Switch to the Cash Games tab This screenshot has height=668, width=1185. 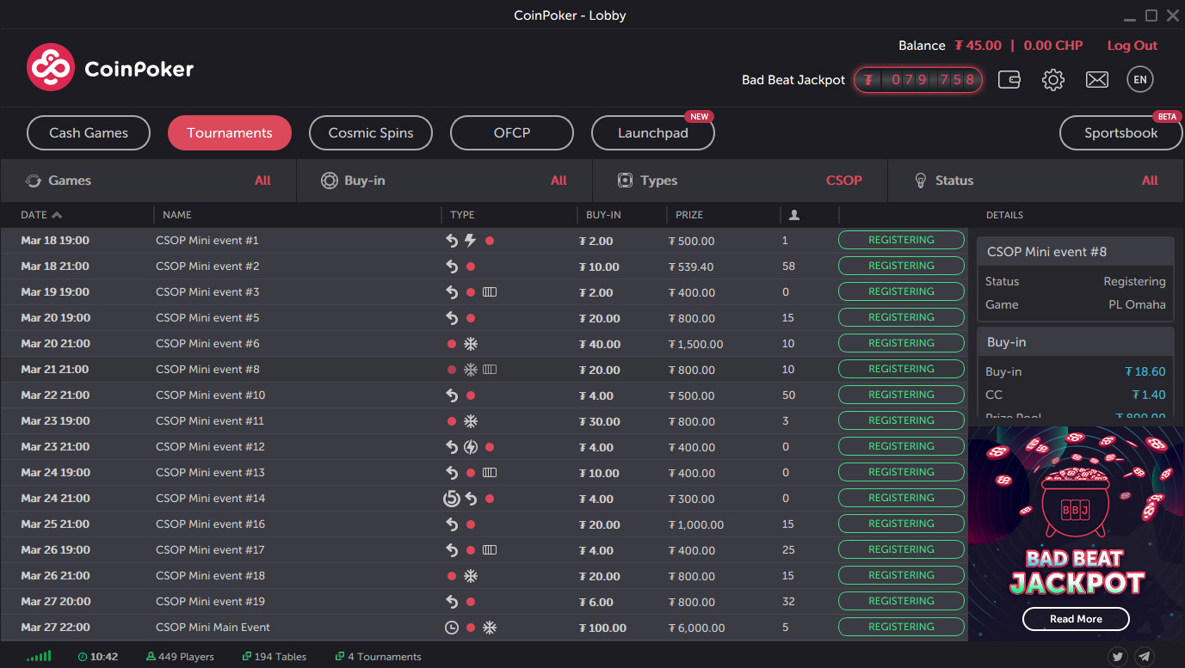click(x=89, y=133)
